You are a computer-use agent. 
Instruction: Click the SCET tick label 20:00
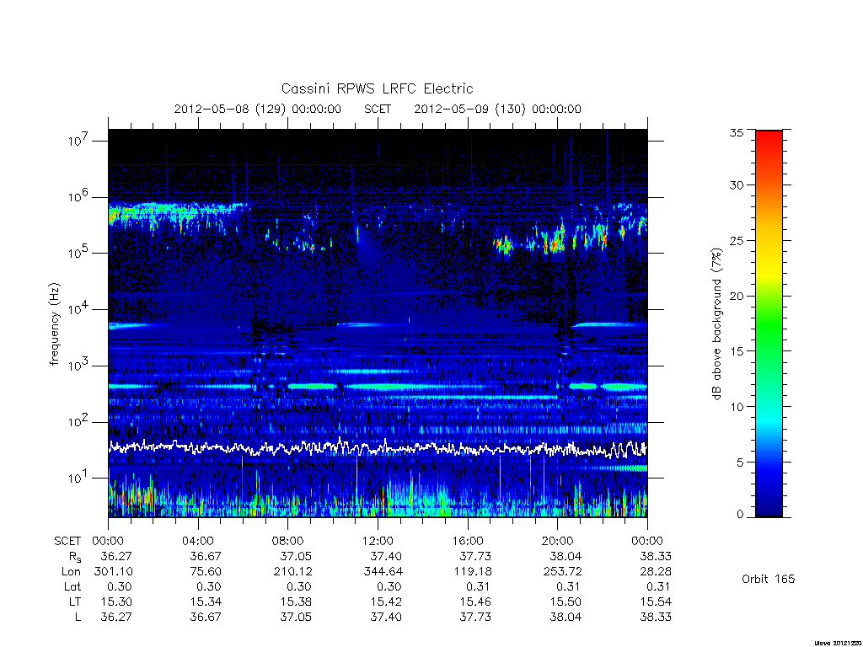tap(558, 541)
